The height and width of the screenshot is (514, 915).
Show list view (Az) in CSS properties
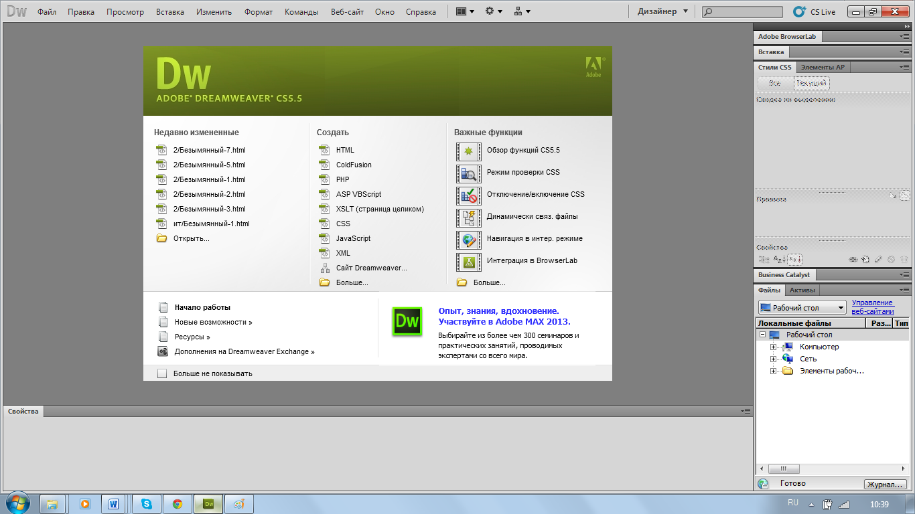point(779,259)
